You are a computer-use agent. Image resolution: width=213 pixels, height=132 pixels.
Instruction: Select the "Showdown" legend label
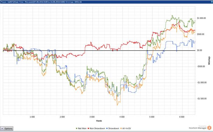[x=113, y=128]
